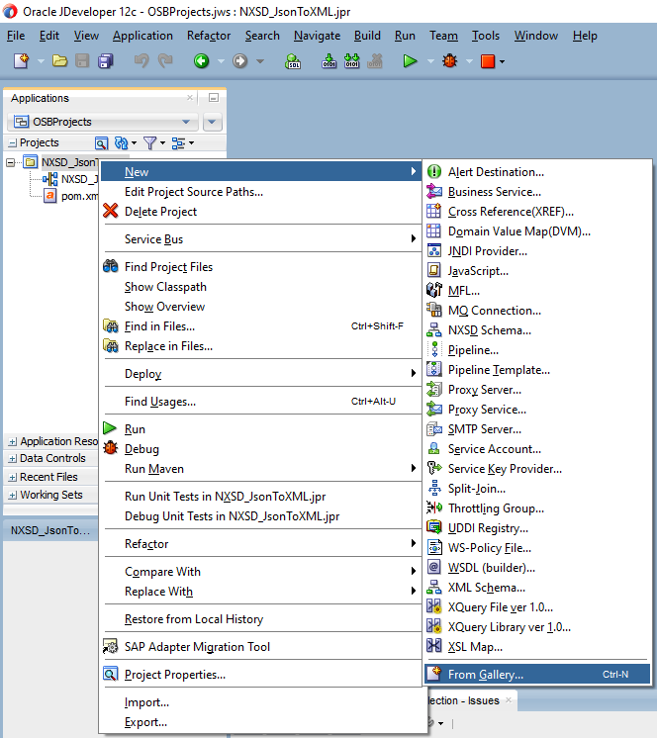The width and height of the screenshot is (657, 738).
Task: Click the Refresh icon in Projects bar
Action: click(x=122, y=143)
